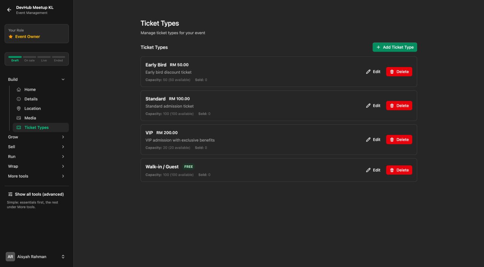Screen dimensions: 484x267
Task: Expand the Sell section
Action: [x=37, y=147]
